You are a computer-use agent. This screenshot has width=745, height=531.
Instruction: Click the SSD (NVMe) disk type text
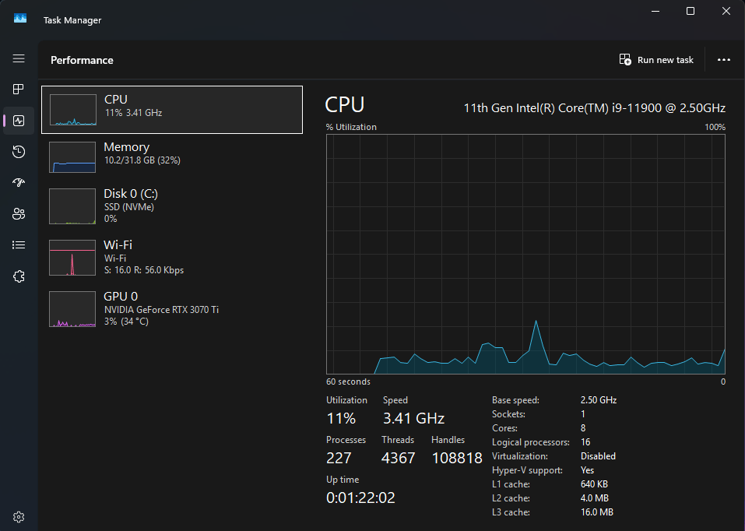[128, 207]
